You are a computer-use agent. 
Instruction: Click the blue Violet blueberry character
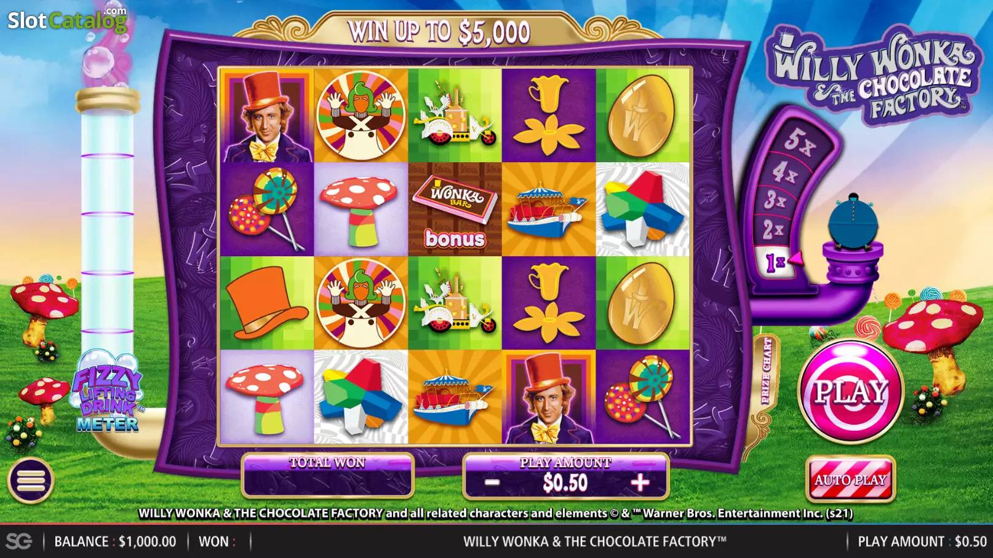(853, 222)
